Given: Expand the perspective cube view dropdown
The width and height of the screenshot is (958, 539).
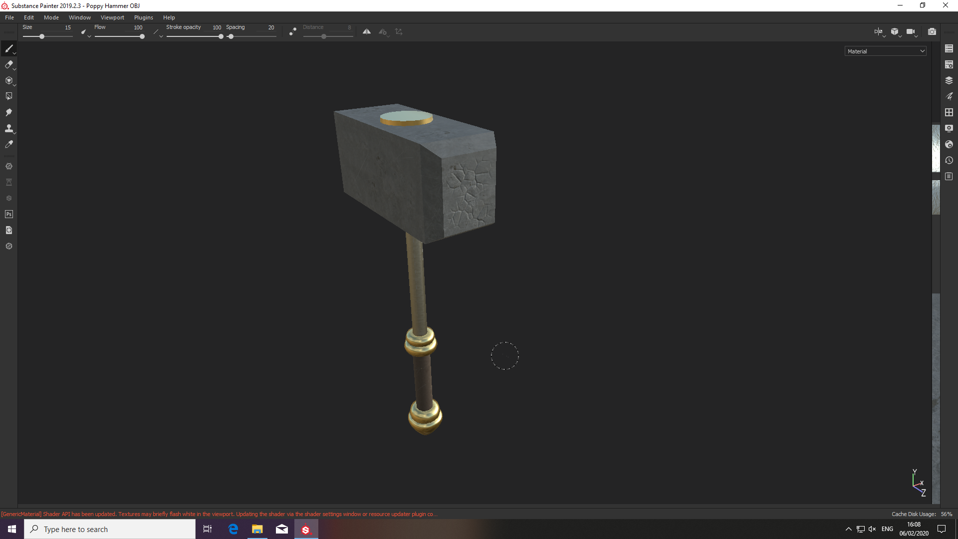Looking at the screenshot, I should point(901,36).
